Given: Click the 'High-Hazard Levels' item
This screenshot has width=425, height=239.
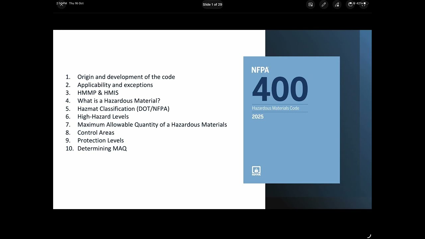Looking at the screenshot, I should 103,117.
